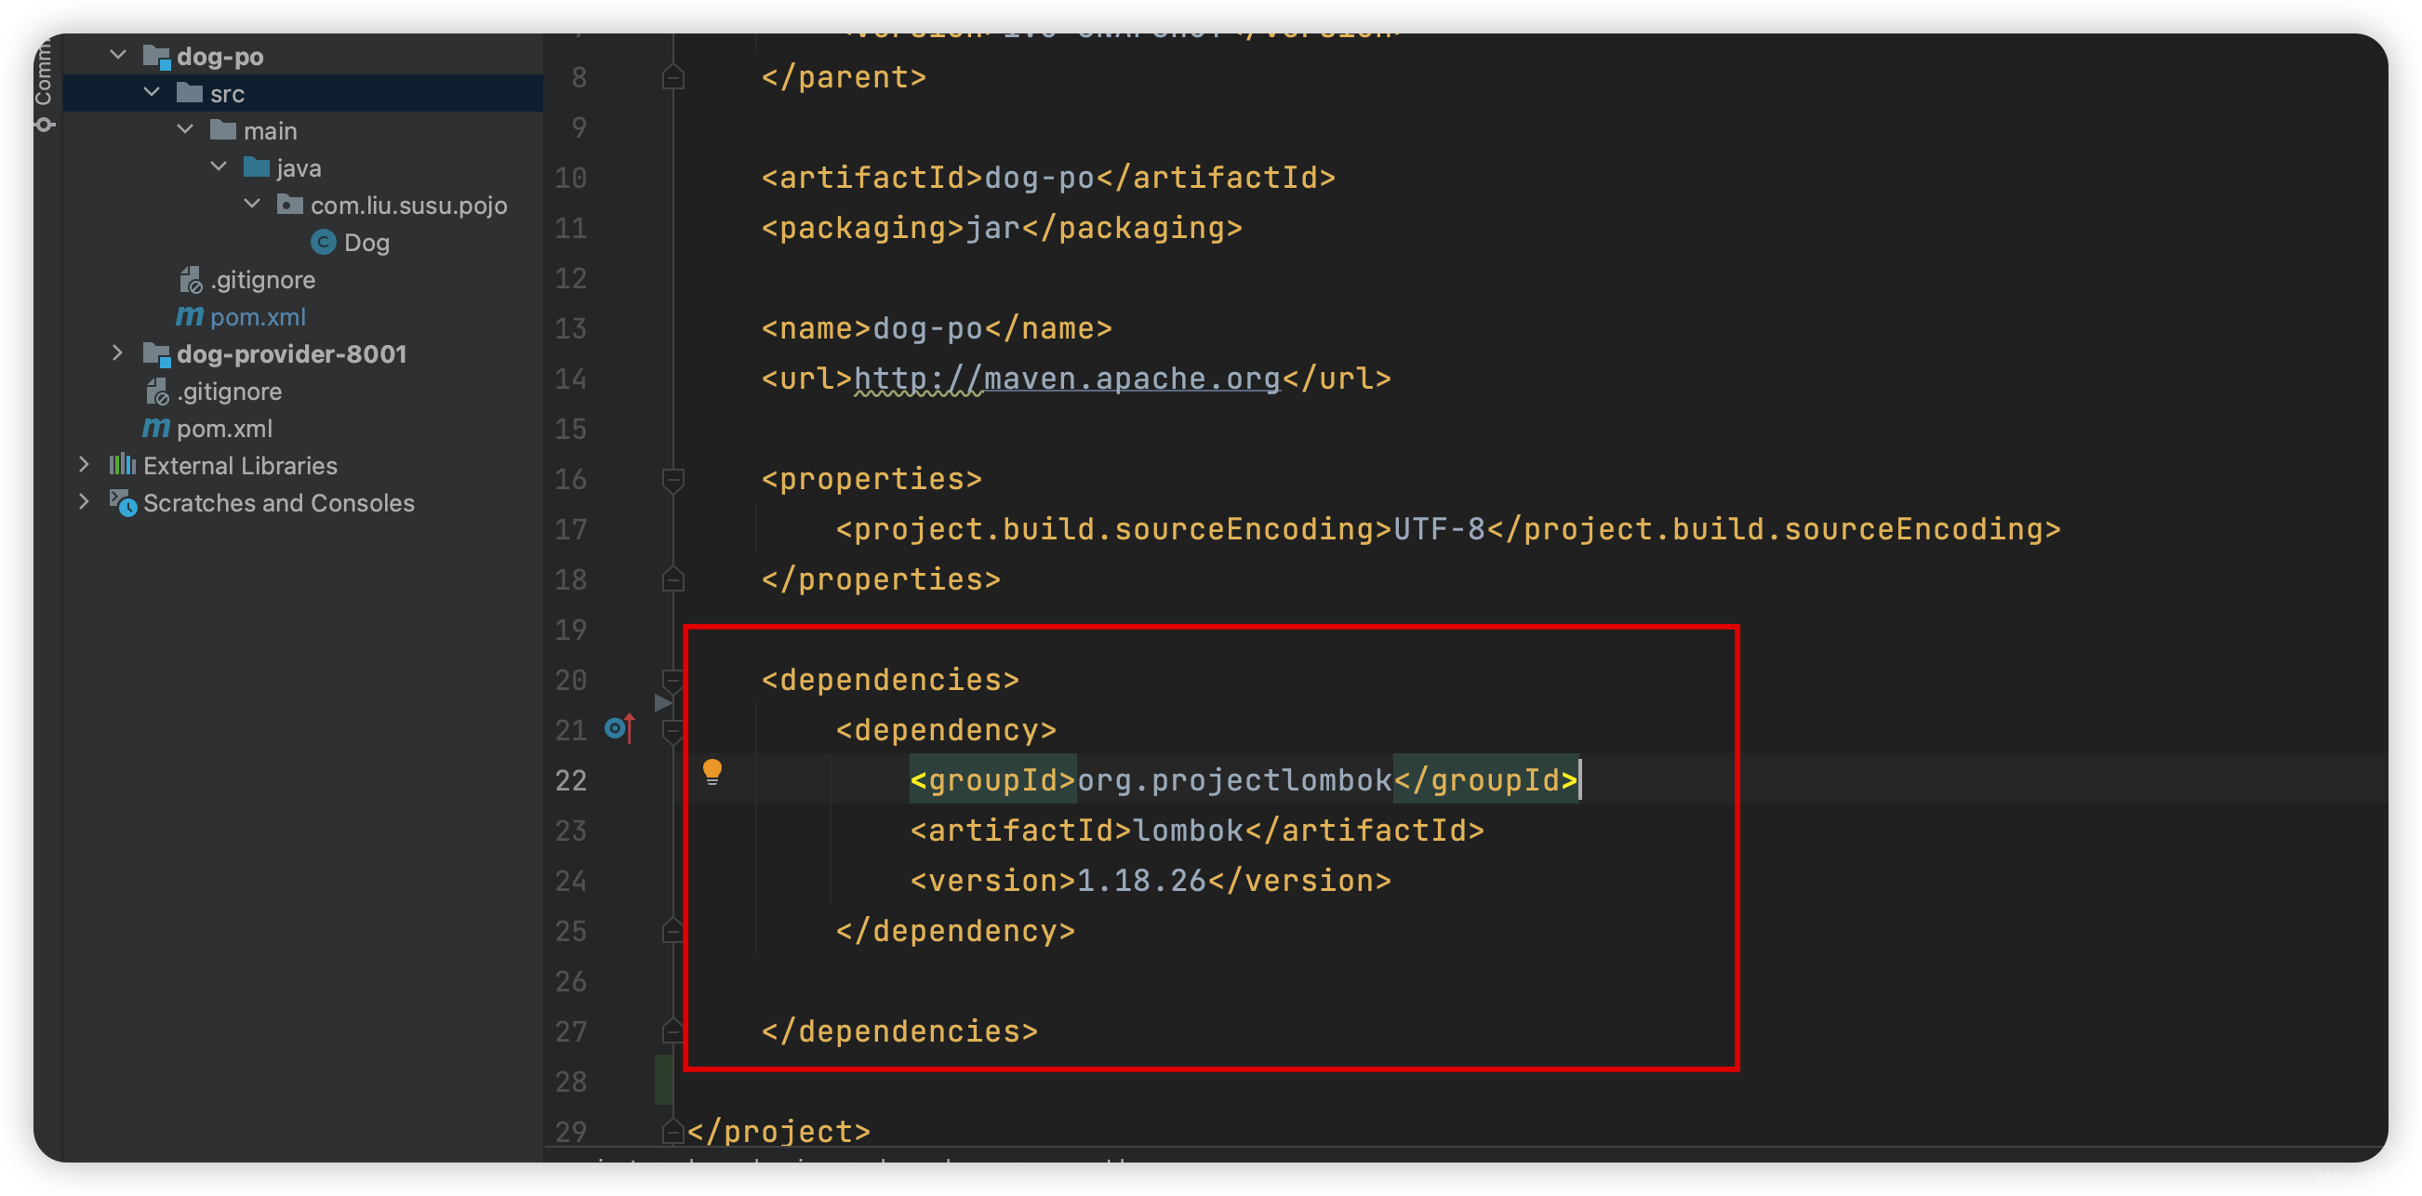This screenshot has height=1196, width=2422.
Task: Click the gutter arrow between lines 20 and 21
Action: pos(663,703)
